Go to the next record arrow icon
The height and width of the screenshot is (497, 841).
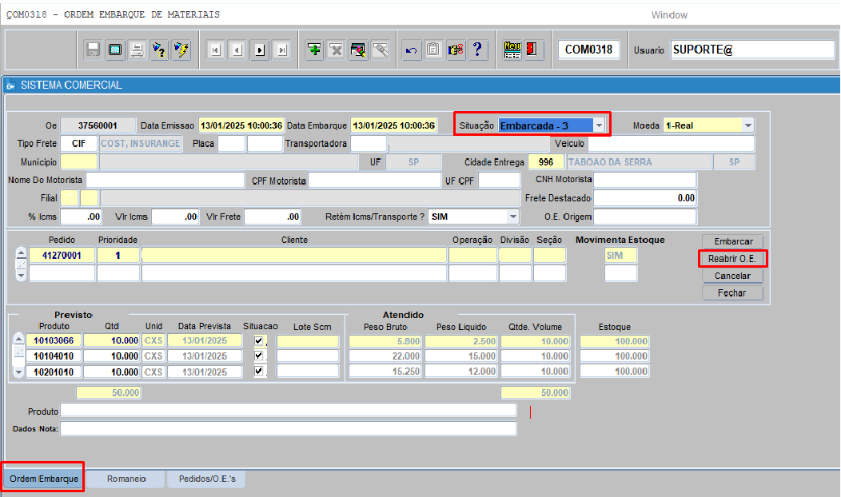click(x=260, y=50)
